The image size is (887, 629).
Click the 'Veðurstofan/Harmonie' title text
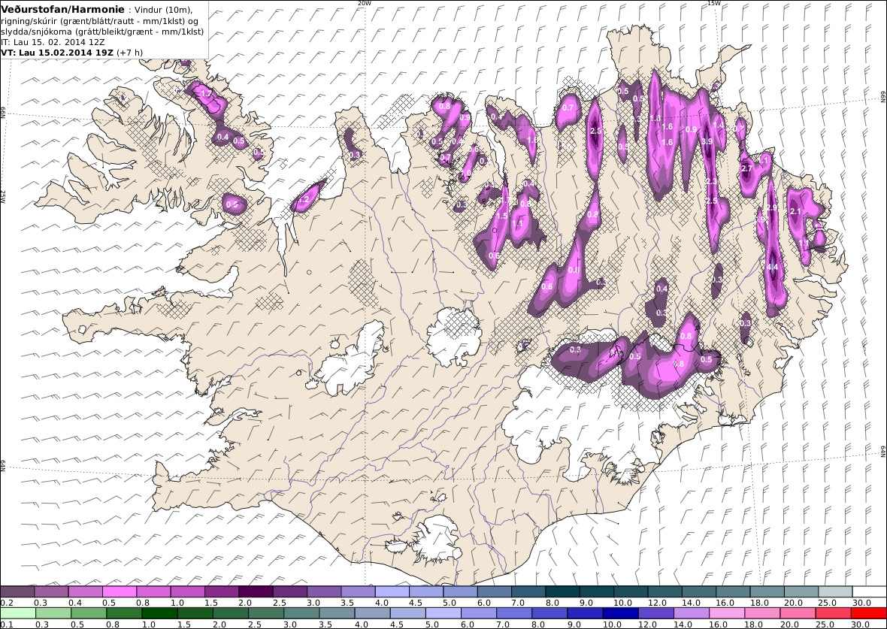tap(62, 11)
